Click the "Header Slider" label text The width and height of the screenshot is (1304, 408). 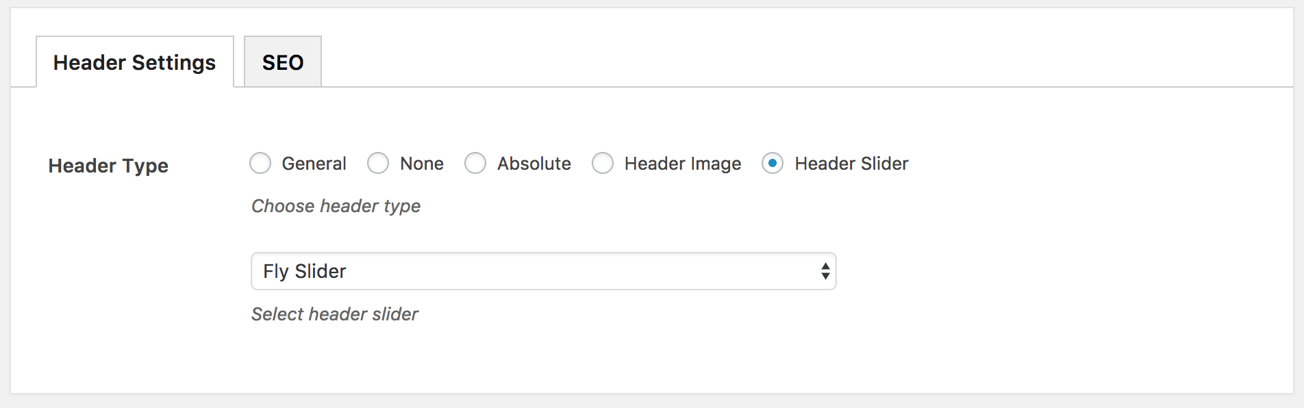[x=851, y=164]
